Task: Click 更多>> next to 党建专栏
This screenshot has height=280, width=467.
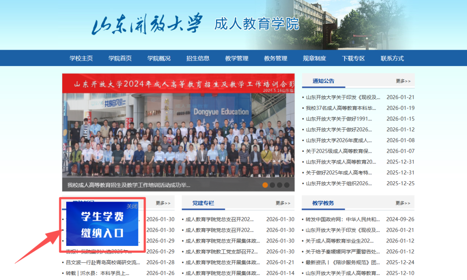Action: (x=283, y=203)
